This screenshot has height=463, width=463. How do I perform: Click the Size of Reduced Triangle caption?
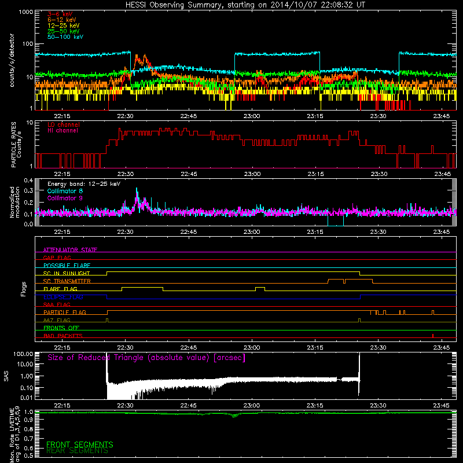pos(146,358)
